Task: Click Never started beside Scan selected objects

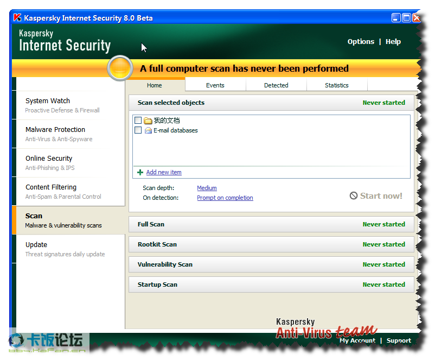Action: point(384,103)
